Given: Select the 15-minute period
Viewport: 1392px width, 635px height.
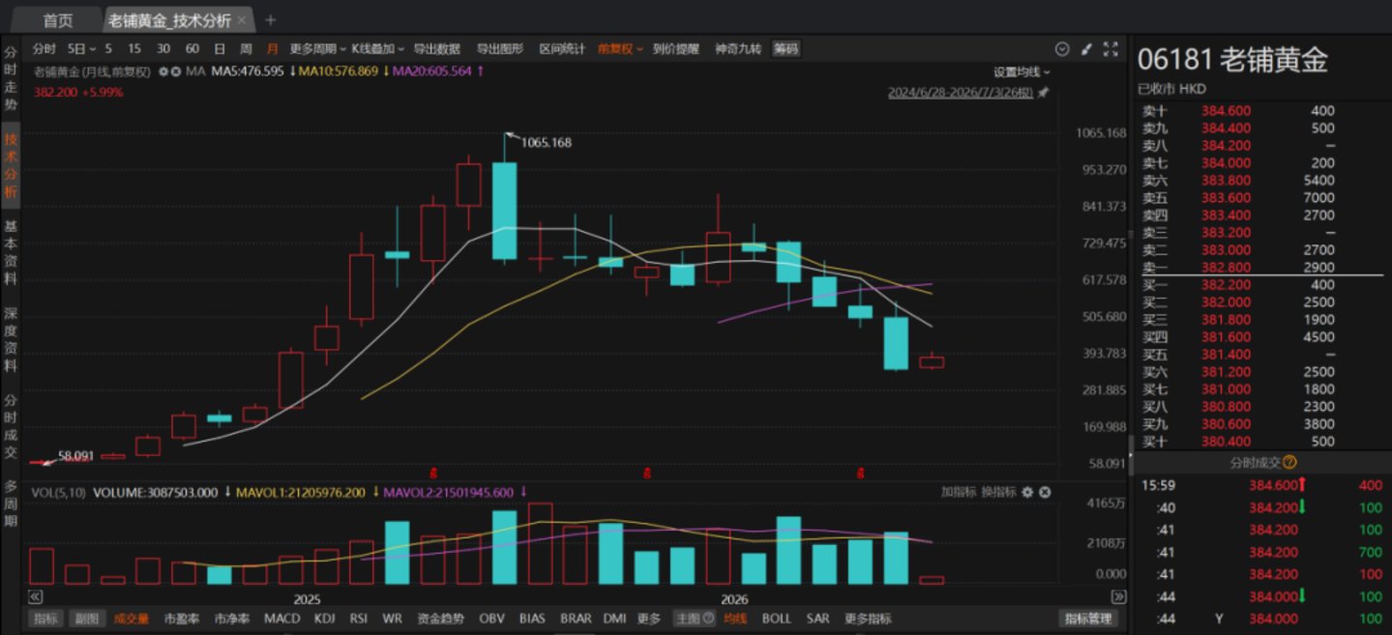Looking at the screenshot, I should 134,48.
